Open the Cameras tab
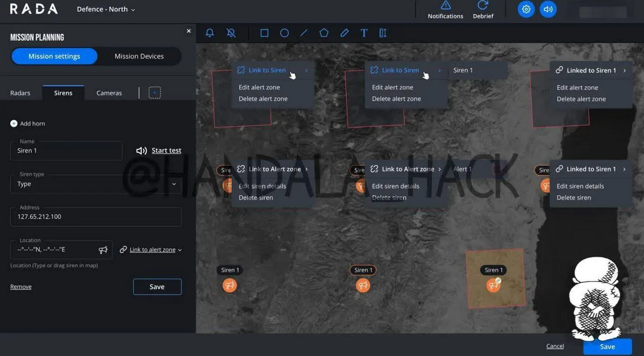644x356 pixels. 109,93
